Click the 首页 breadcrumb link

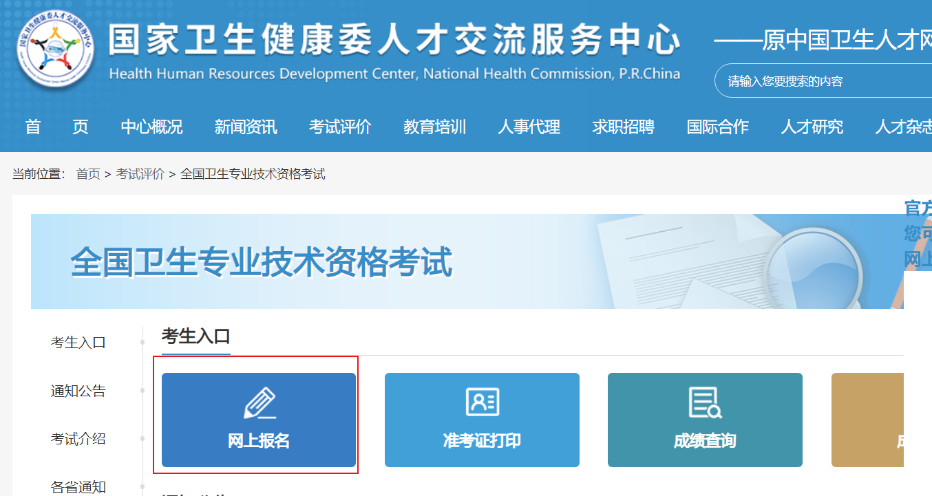pyautogui.click(x=88, y=174)
